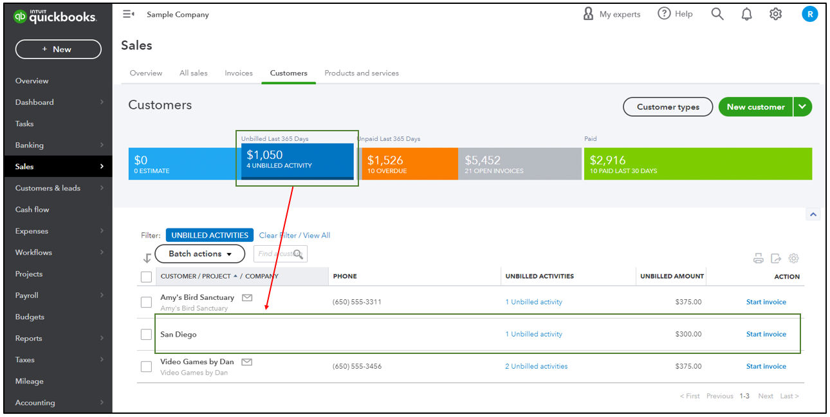Start invoice for Video Games by Dan
Screen dimensions: 830x417
coord(766,366)
